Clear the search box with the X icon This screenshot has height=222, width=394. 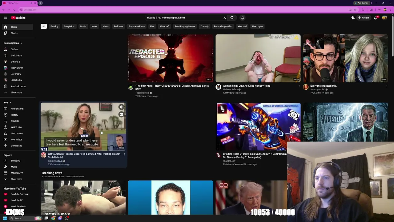coord(224,18)
